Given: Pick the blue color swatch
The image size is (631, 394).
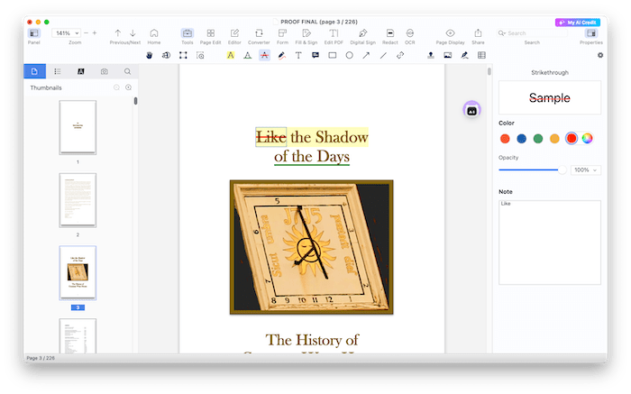Looking at the screenshot, I should click(522, 139).
